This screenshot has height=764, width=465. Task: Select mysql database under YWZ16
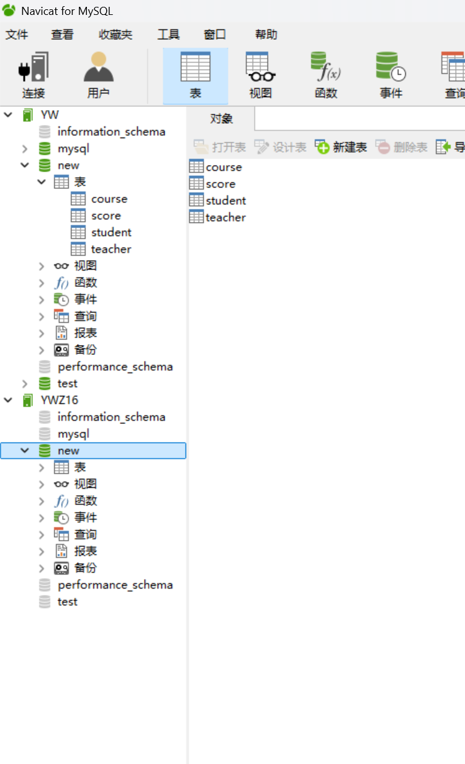pyautogui.click(x=73, y=434)
